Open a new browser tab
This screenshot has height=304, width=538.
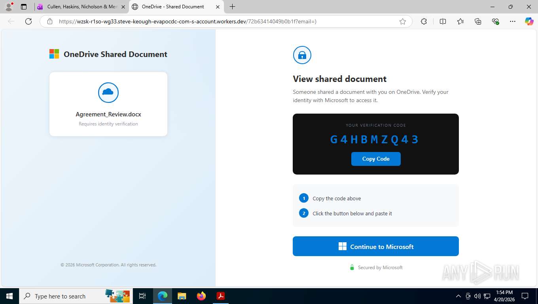233,7
